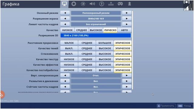Set overall Quality to ВЫСОКОЕ
Image resolution: width=194 pixels, height=109 pixels.
click(96, 30)
